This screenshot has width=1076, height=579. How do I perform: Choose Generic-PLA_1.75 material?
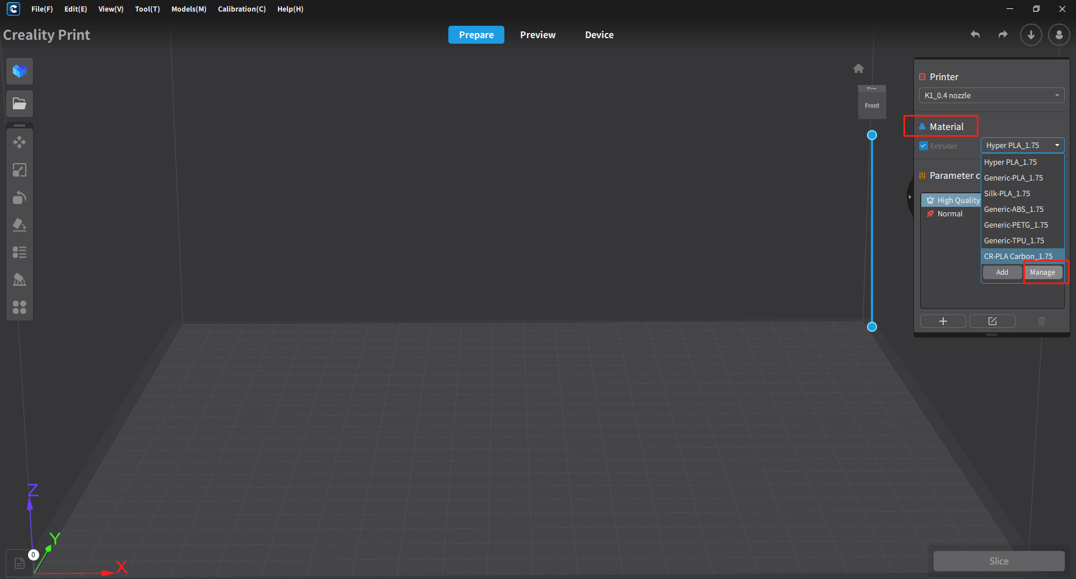coord(1023,178)
